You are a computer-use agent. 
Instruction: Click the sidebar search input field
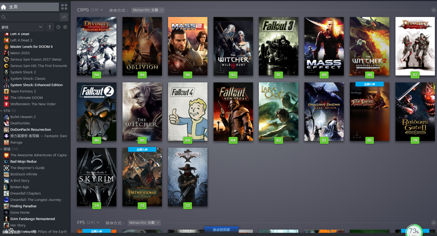tap(30, 17)
